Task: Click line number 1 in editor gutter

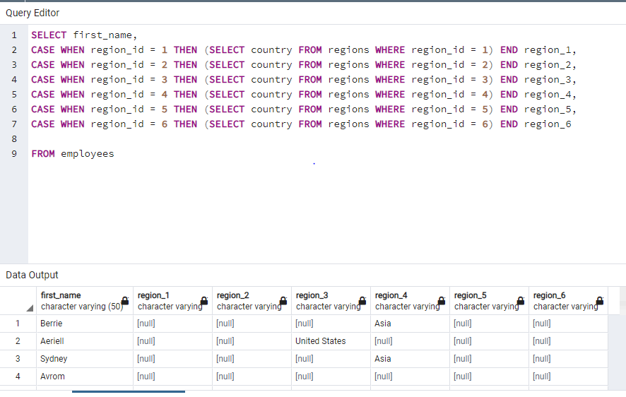Action: point(14,35)
